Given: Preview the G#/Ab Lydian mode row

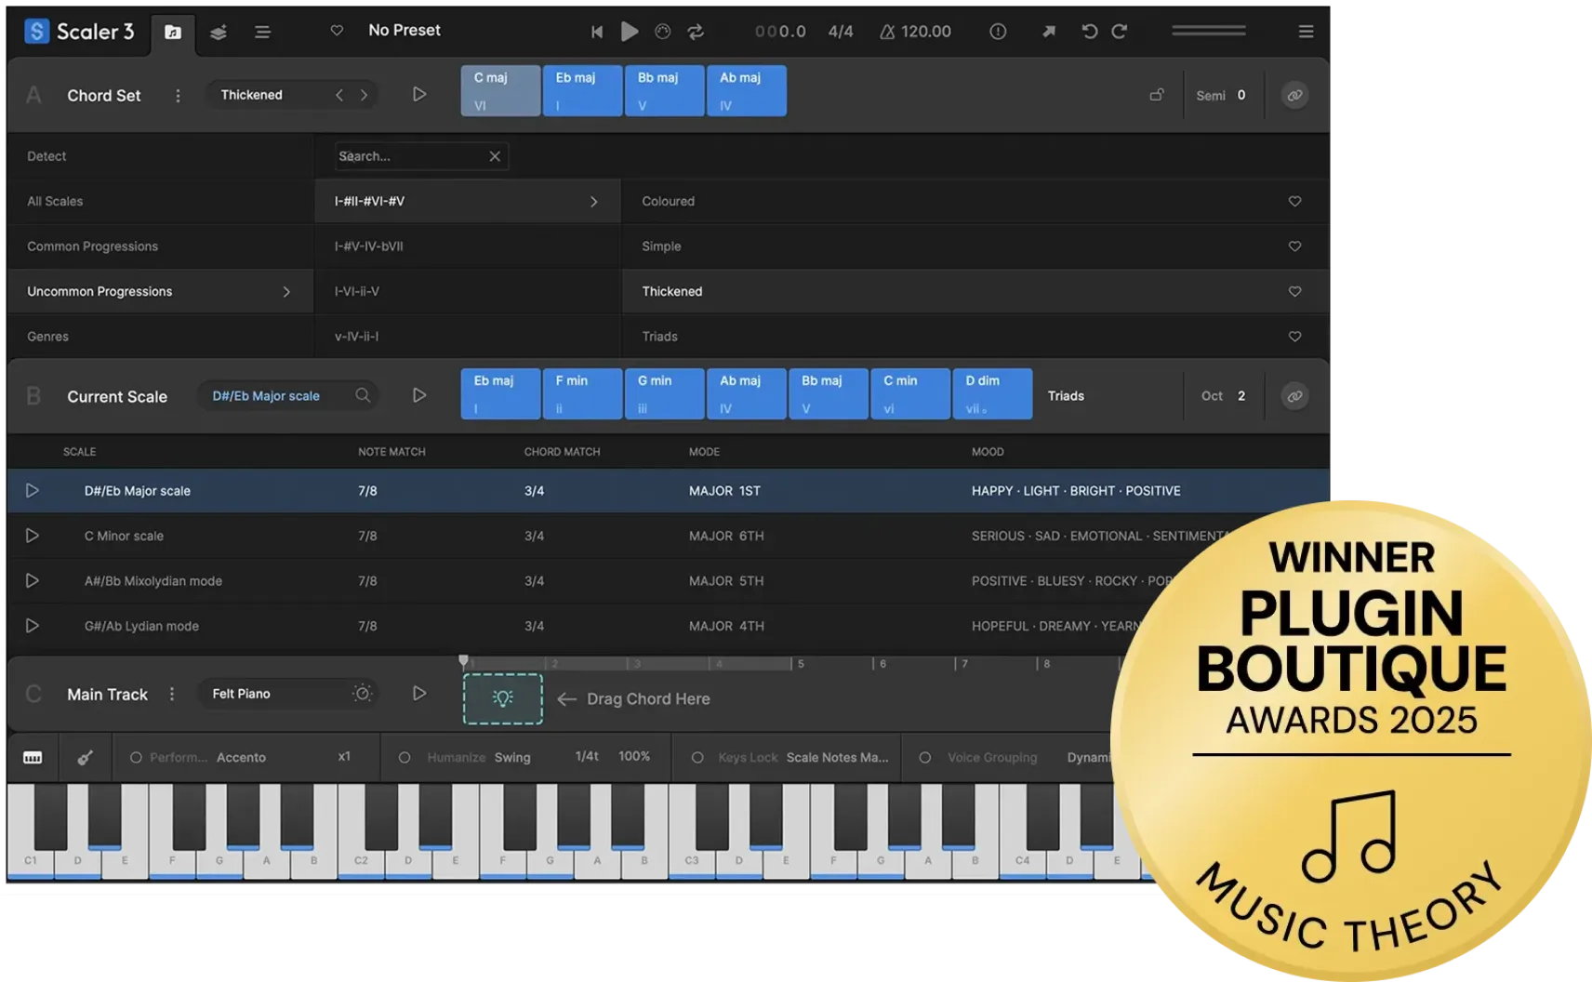Looking at the screenshot, I should coord(32,626).
